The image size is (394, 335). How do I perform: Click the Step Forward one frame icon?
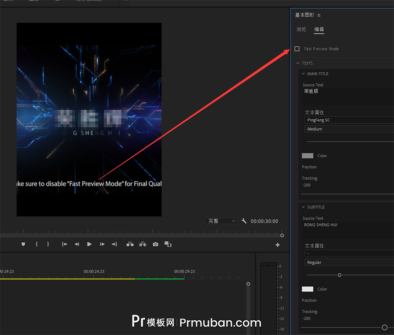click(102, 244)
